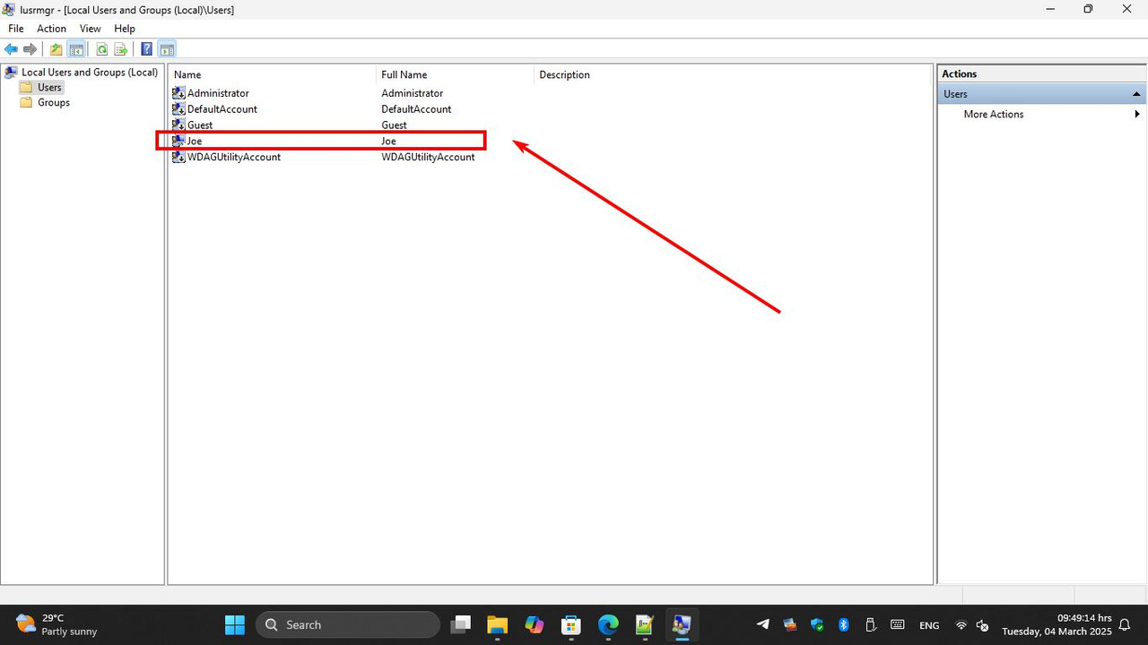Click the muted speaker volume icon
This screenshot has width=1148, height=645.
982,625
